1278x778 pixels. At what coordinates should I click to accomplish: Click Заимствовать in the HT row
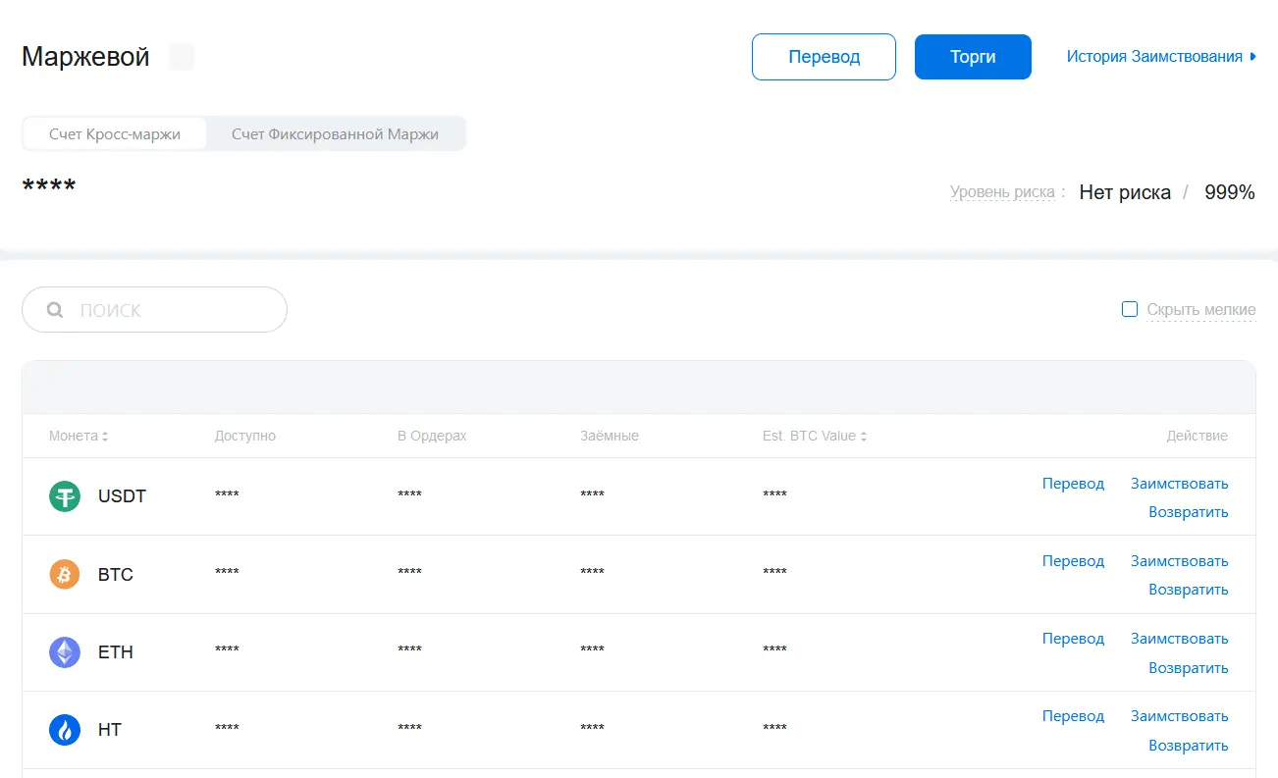click(x=1179, y=716)
